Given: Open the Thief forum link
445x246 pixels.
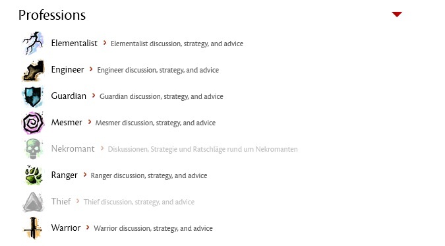Looking at the screenshot, I should pos(61,201).
